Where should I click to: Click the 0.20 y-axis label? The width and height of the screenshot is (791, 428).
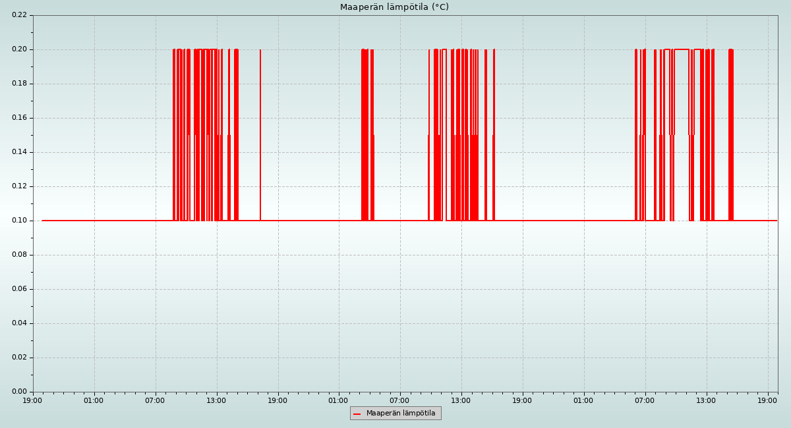pyautogui.click(x=19, y=49)
